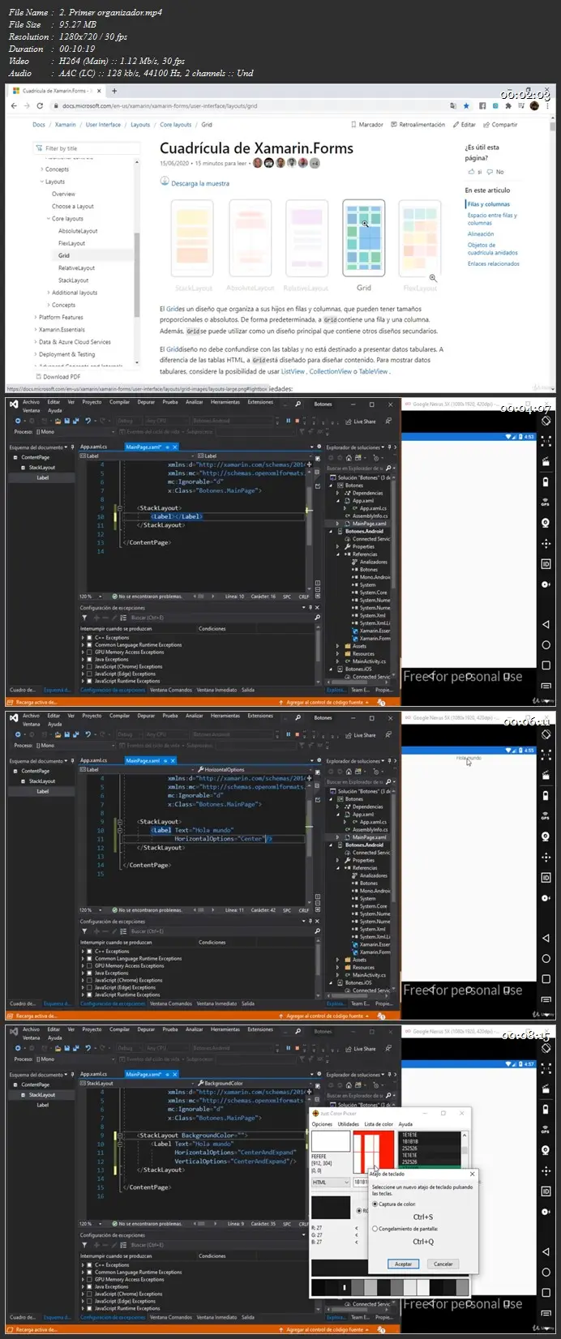In 00:04:07 frame, collapse Referencias in Solution Explorer
Viewport: 561px width, 1339px height.
pos(337,554)
